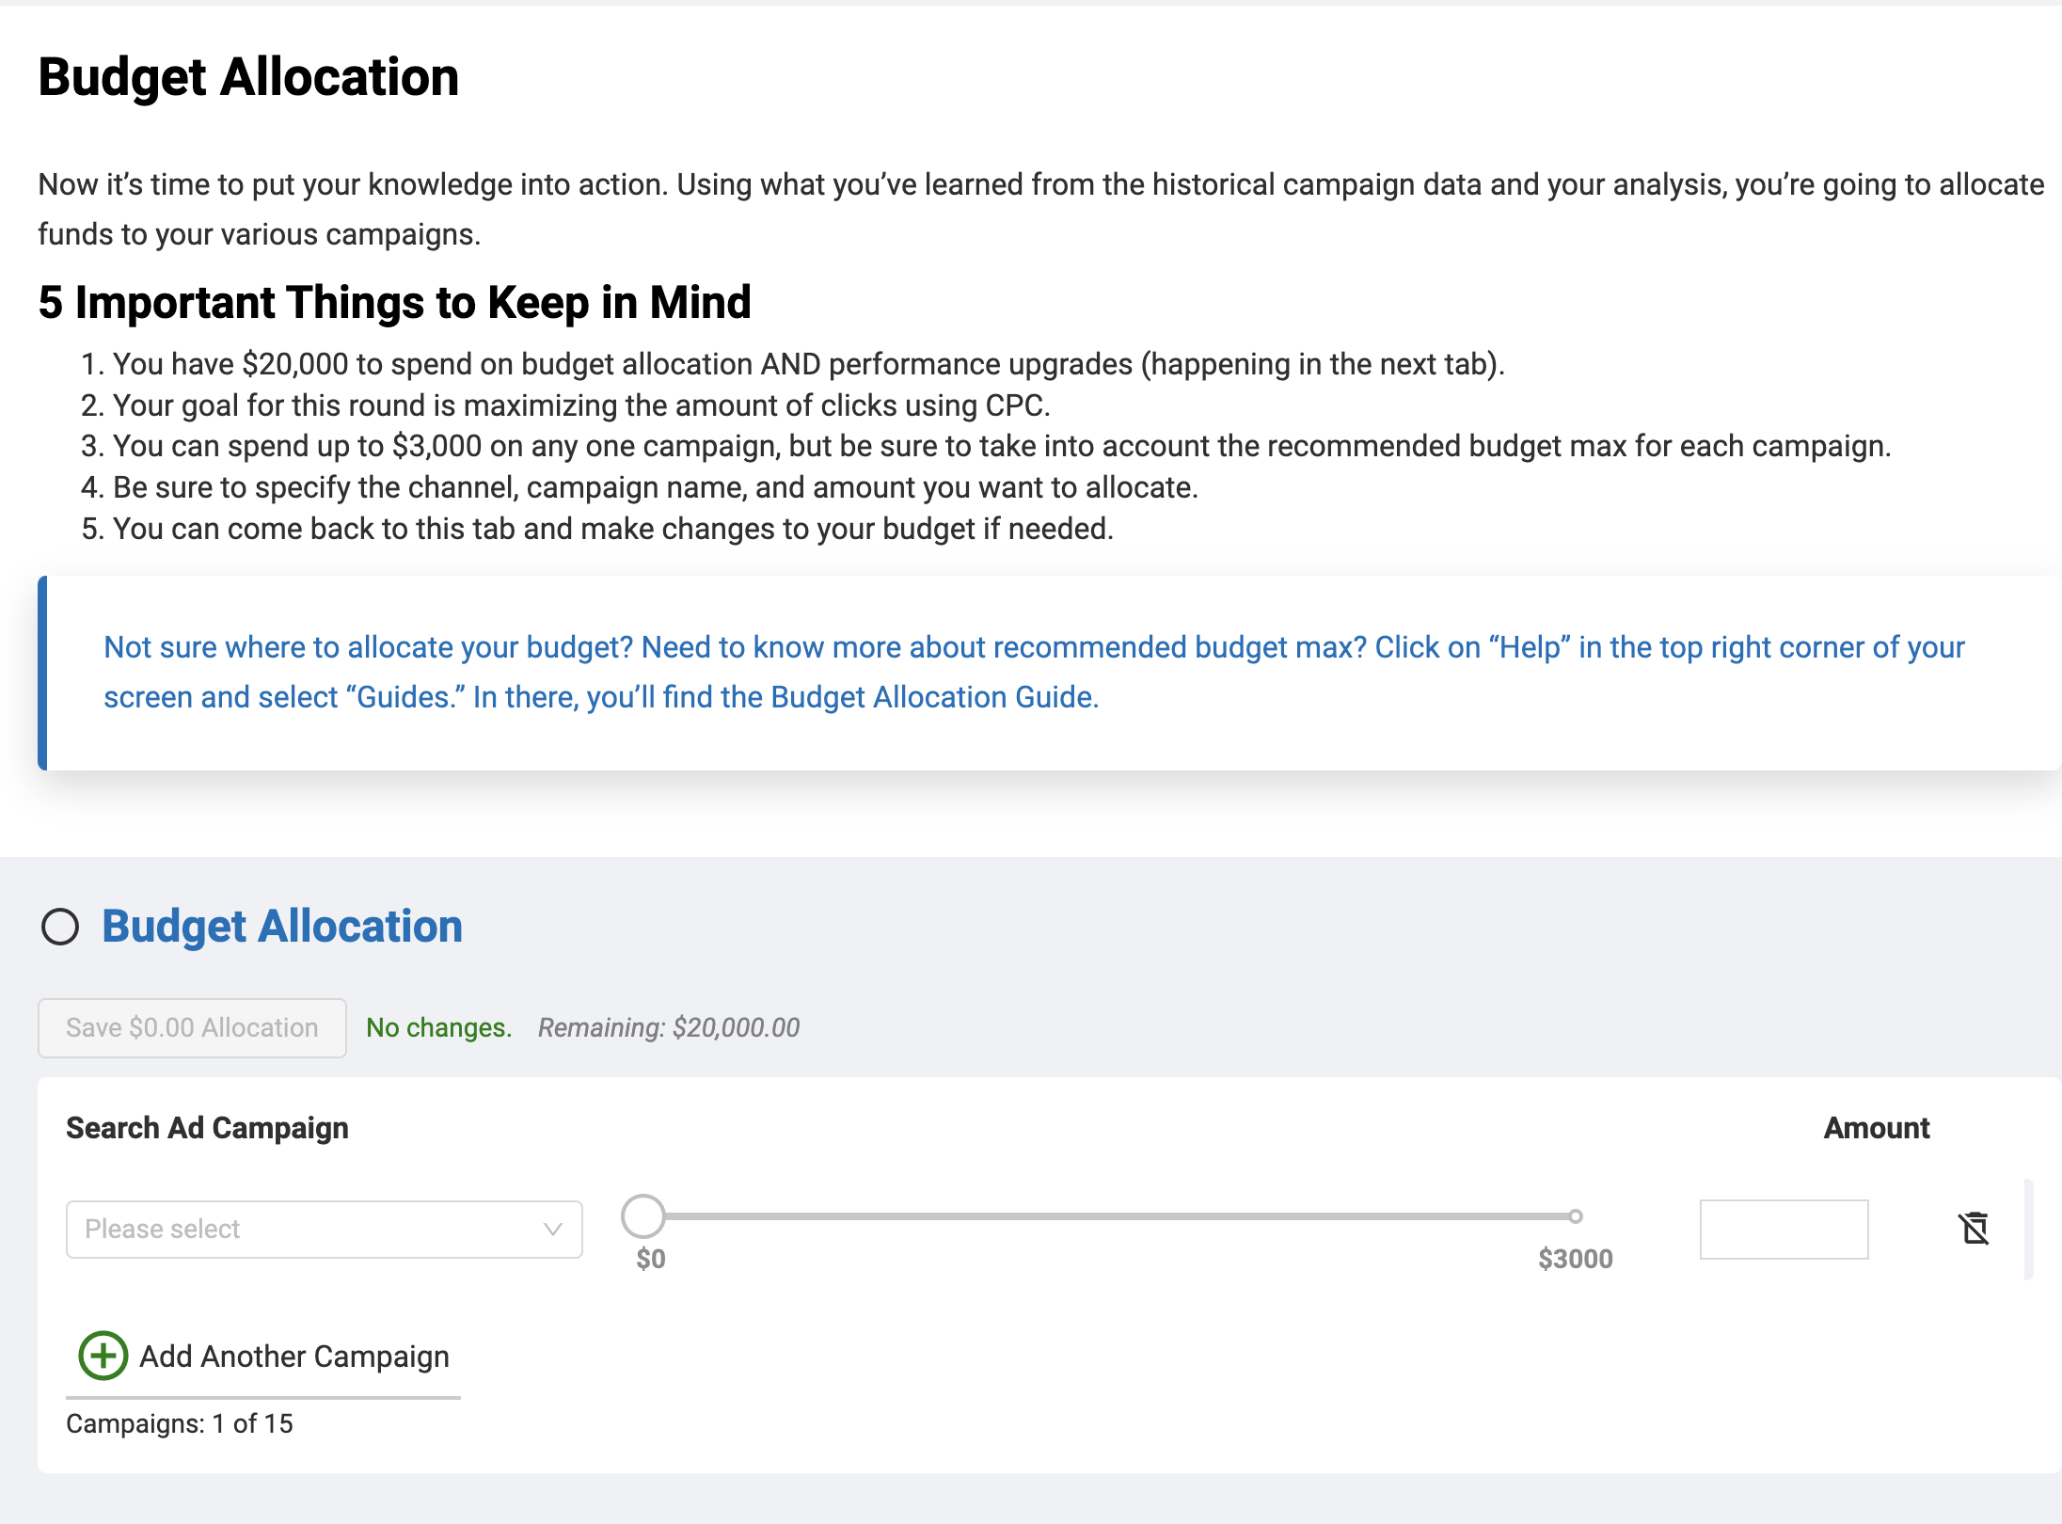The height and width of the screenshot is (1524, 2062).
Task: Click the Remaining: $20,000.00 text
Action: [668, 1027]
